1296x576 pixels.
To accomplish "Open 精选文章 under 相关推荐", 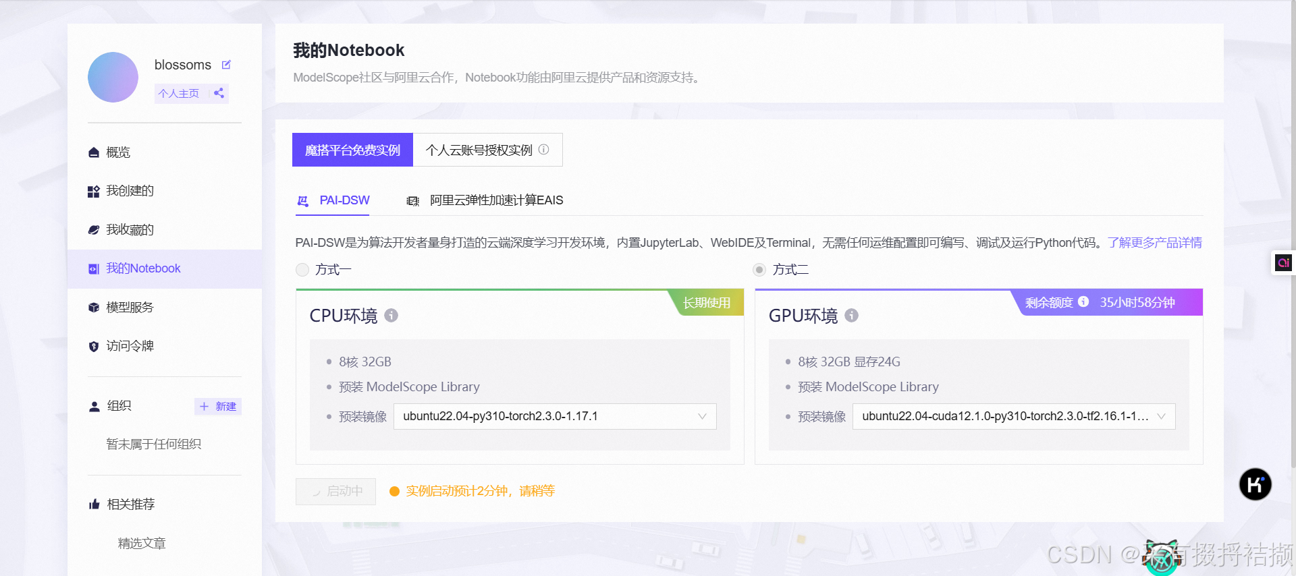I will (142, 543).
